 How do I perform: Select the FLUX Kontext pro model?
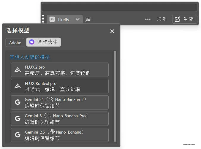(x=60, y=86)
